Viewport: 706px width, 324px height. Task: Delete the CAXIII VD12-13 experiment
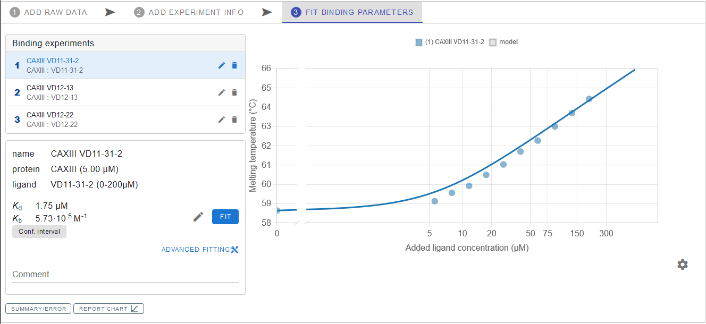pyautogui.click(x=234, y=92)
